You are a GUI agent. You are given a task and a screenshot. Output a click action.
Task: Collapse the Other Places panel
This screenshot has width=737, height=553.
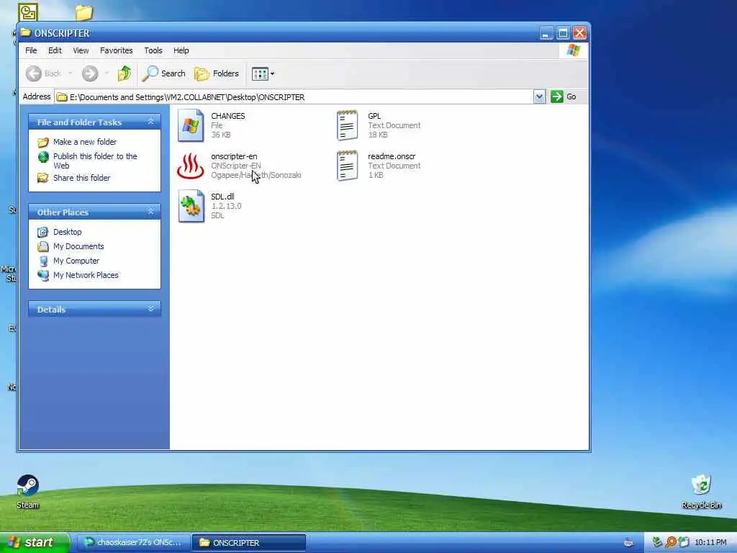point(151,212)
